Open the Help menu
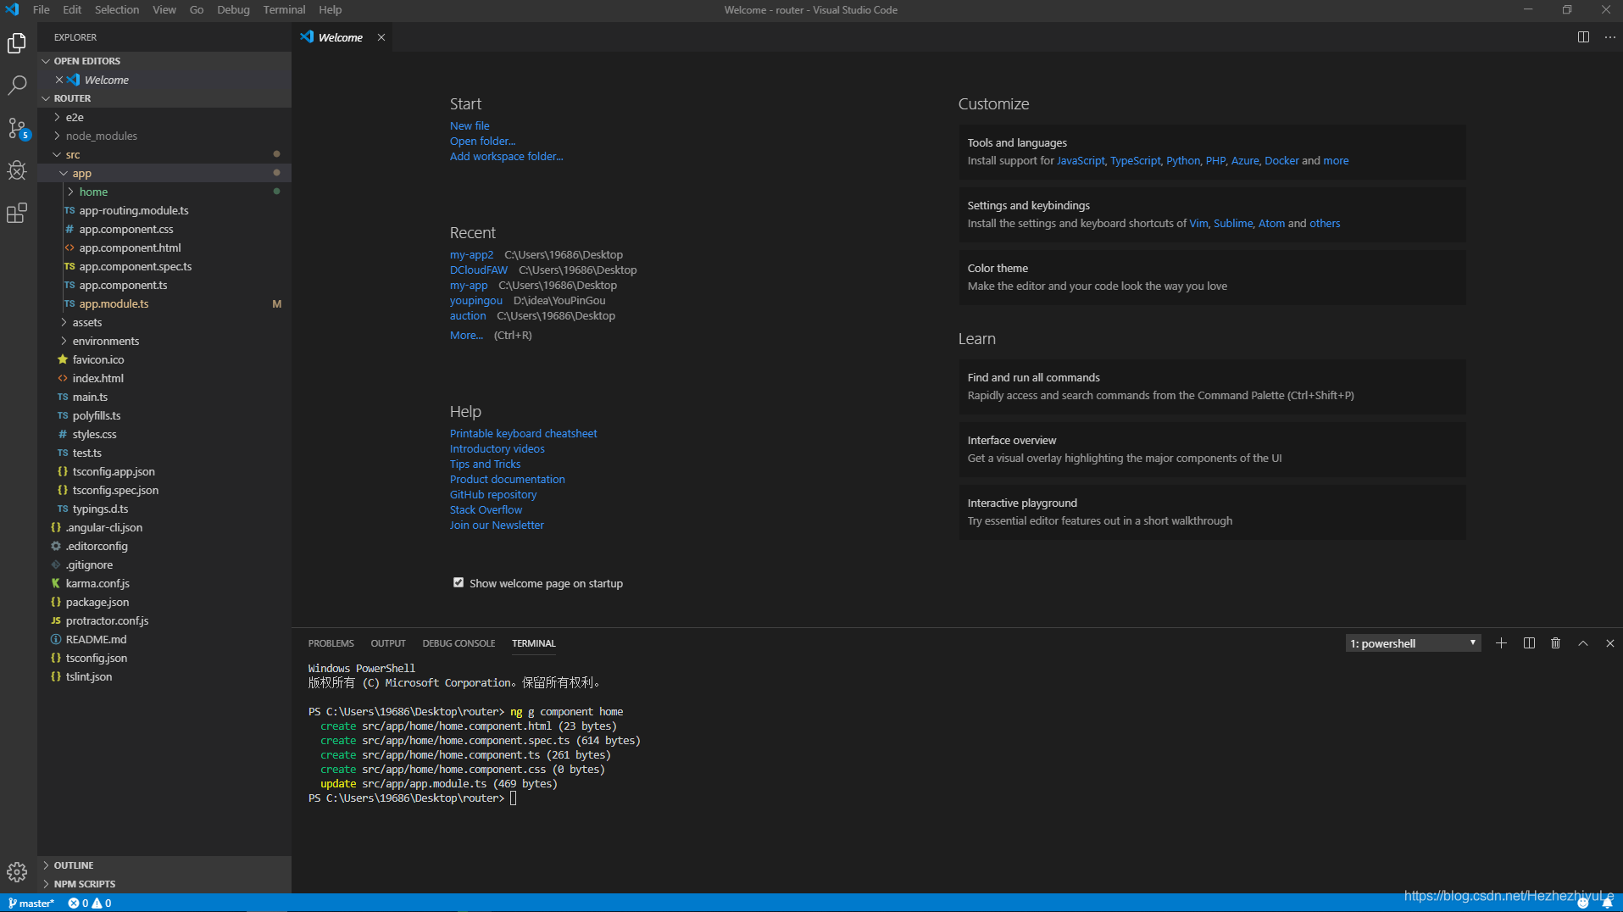 tap(330, 9)
